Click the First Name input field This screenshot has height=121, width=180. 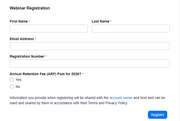coord(49,29)
